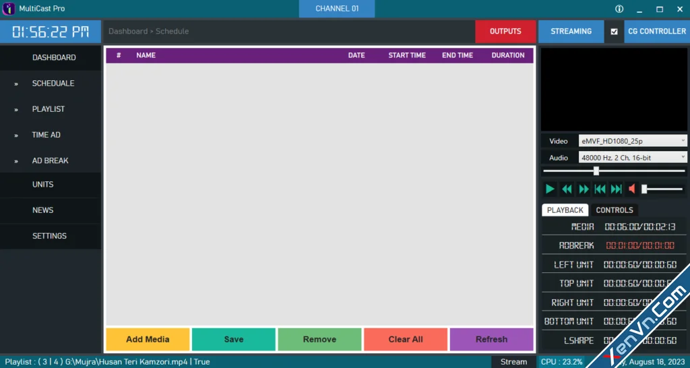Click the START TIME column header
690x368 pixels.
point(407,55)
